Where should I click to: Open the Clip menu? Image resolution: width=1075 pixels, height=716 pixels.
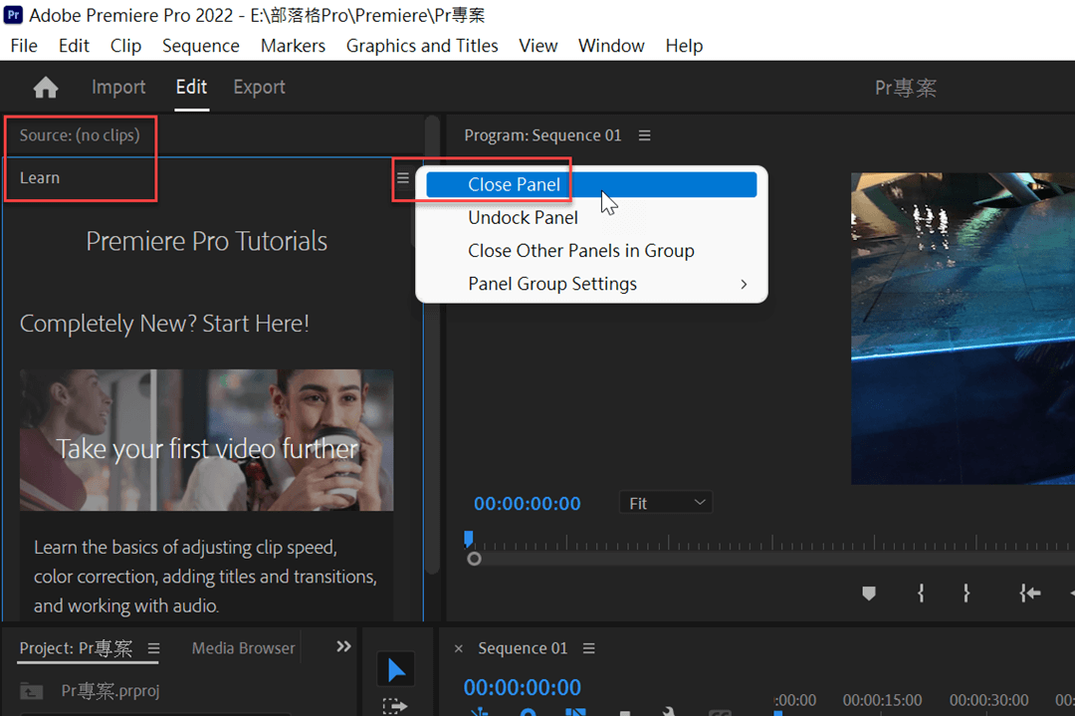click(x=125, y=46)
